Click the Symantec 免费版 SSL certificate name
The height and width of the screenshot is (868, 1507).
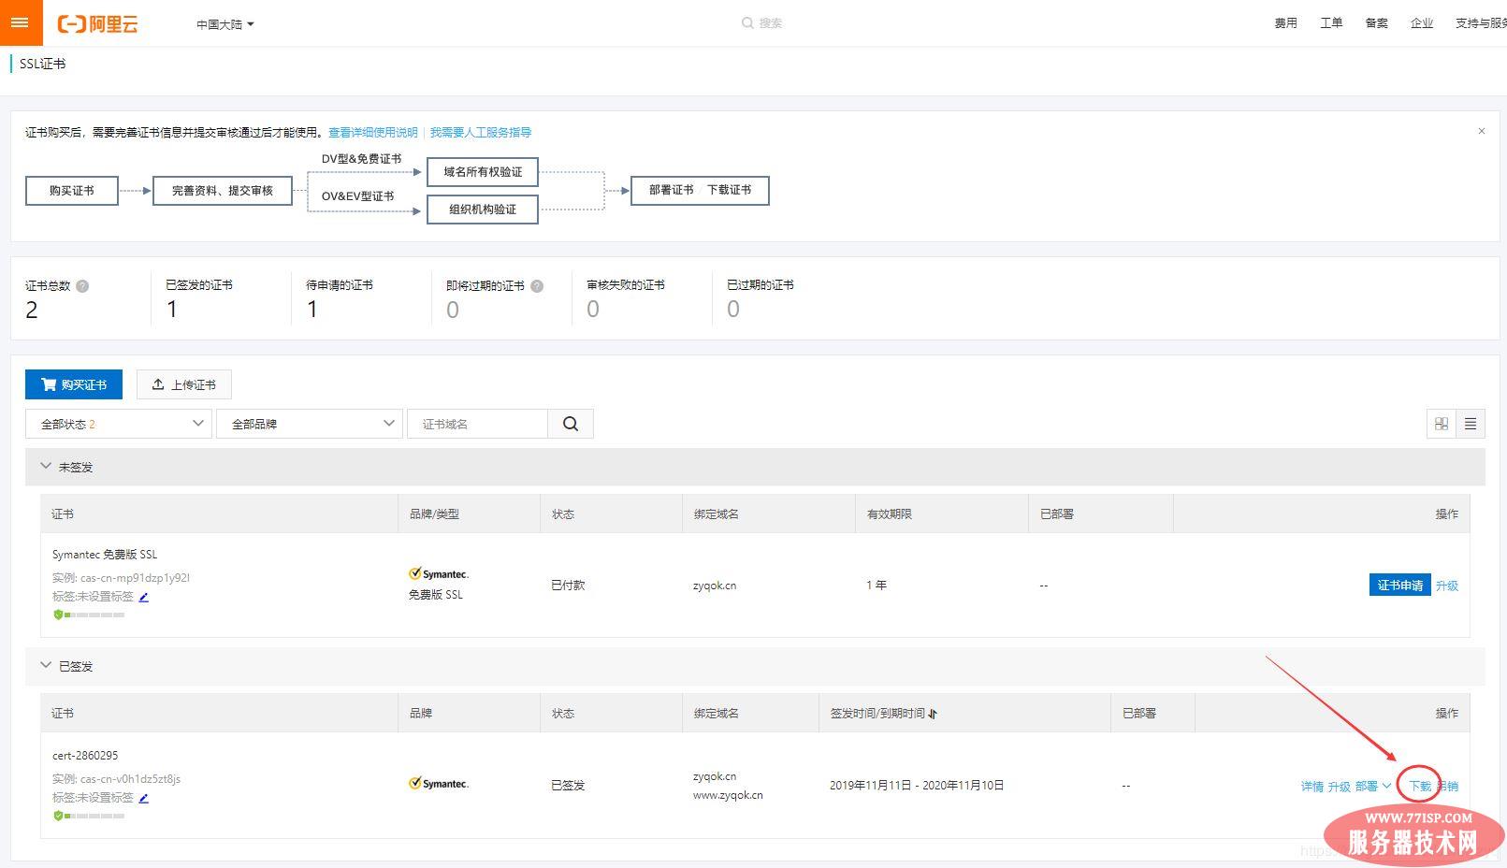coord(105,555)
